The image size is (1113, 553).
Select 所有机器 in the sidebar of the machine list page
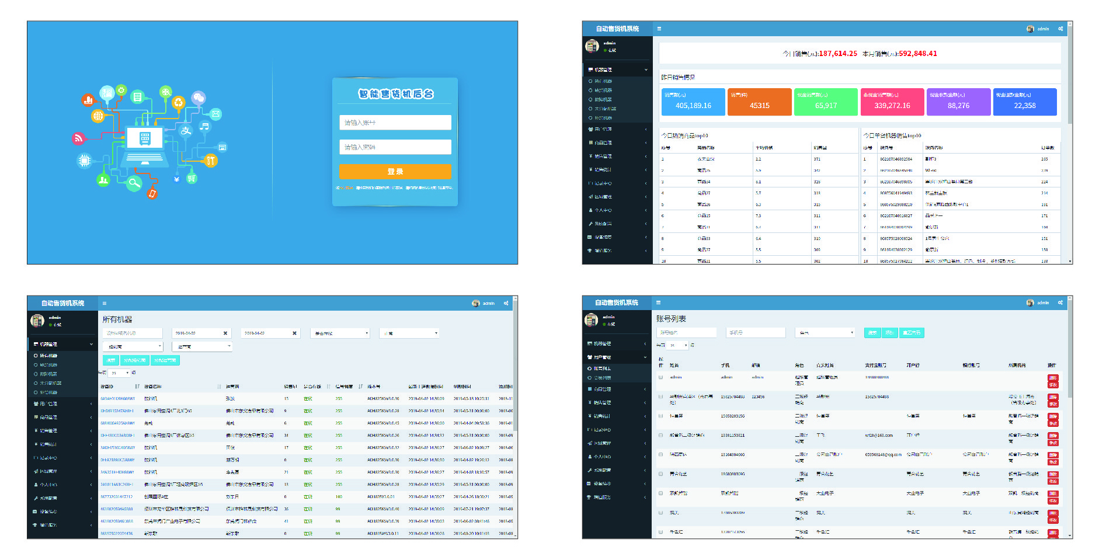pyautogui.click(x=48, y=356)
